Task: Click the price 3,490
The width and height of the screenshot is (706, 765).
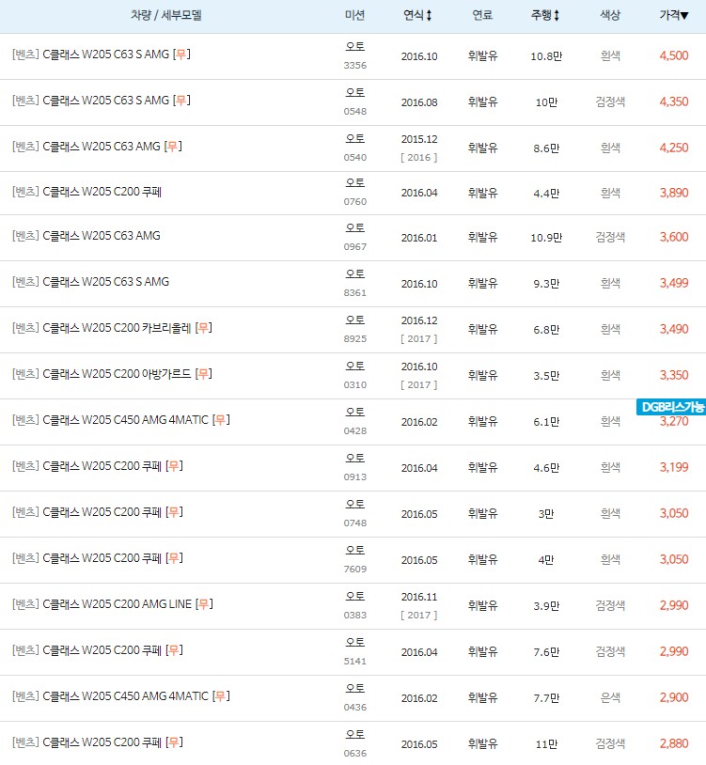Action: tap(674, 329)
